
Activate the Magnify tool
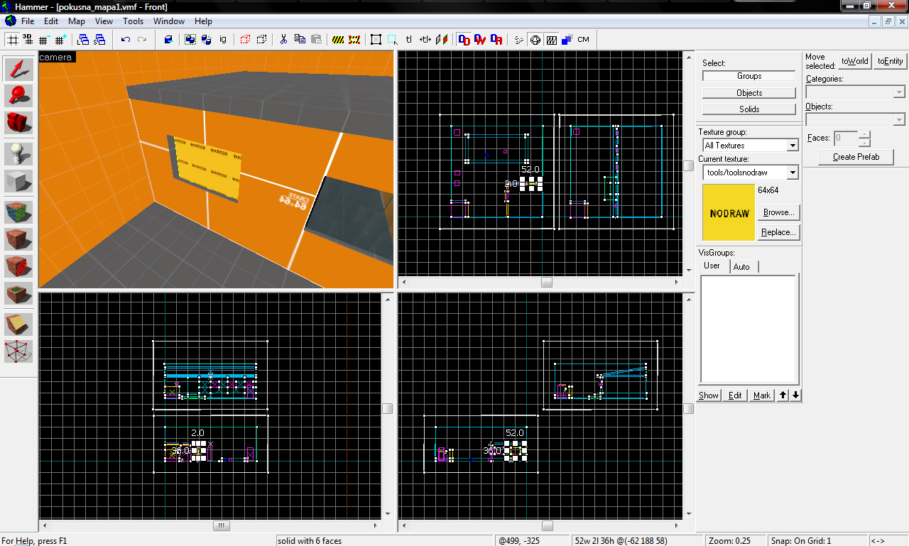click(19, 95)
